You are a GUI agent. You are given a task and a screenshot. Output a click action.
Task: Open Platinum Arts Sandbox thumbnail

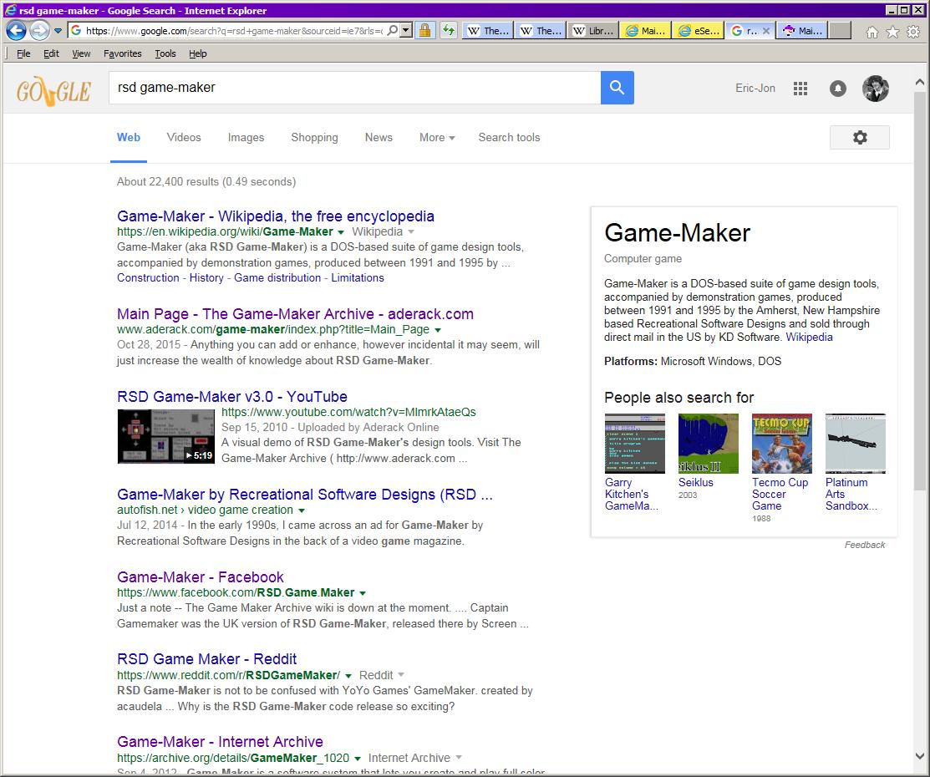(856, 444)
